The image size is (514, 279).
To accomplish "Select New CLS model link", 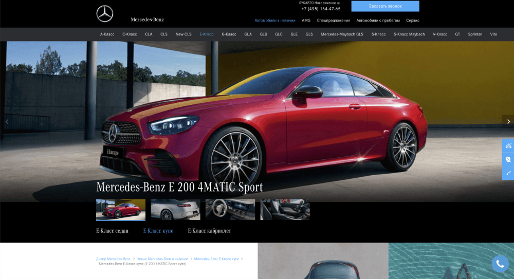I will 183,34.
